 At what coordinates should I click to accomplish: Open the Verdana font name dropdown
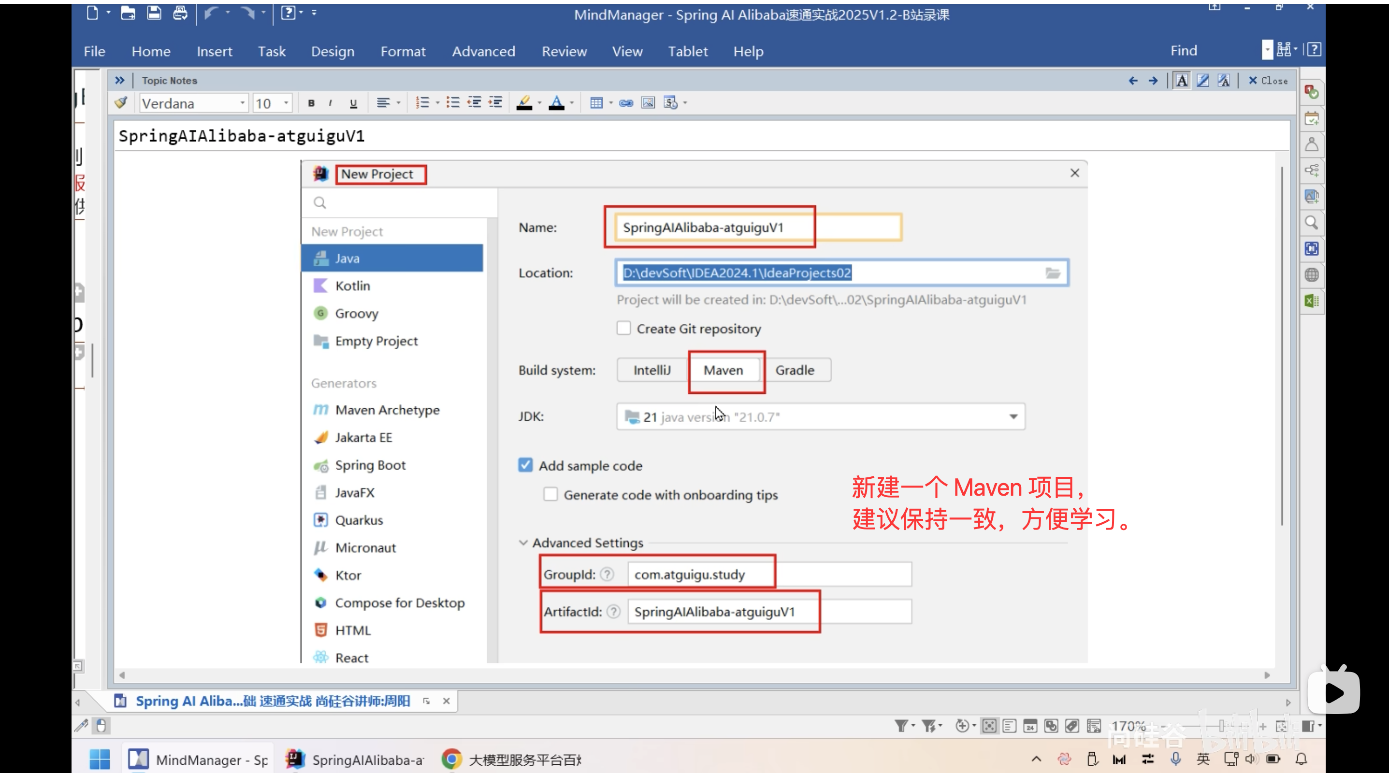(242, 103)
